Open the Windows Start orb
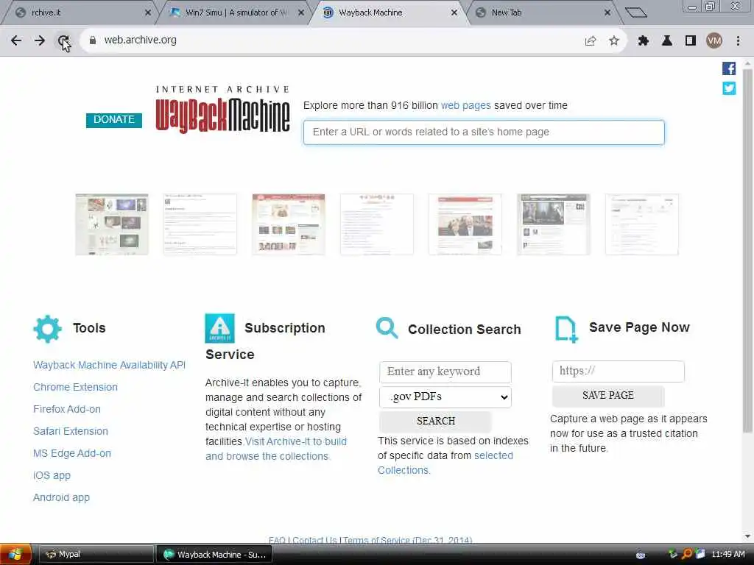Image resolution: width=754 pixels, height=565 pixels. pyautogui.click(x=15, y=555)
